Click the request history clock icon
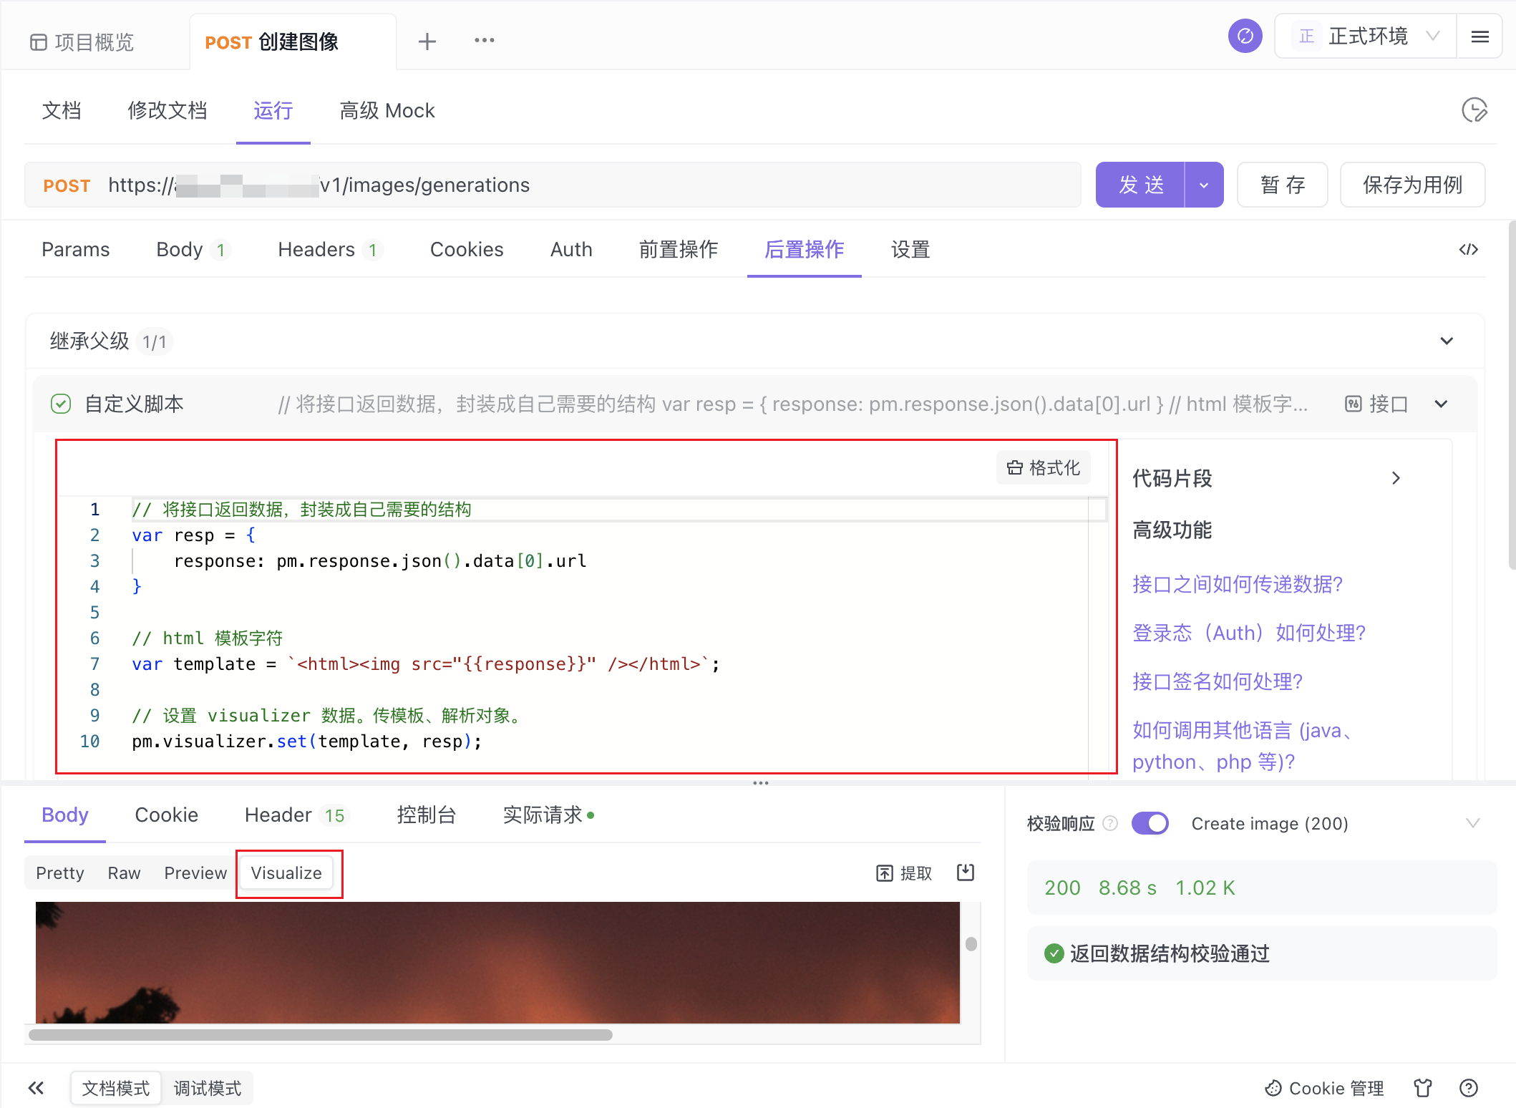 point(1474,110)
